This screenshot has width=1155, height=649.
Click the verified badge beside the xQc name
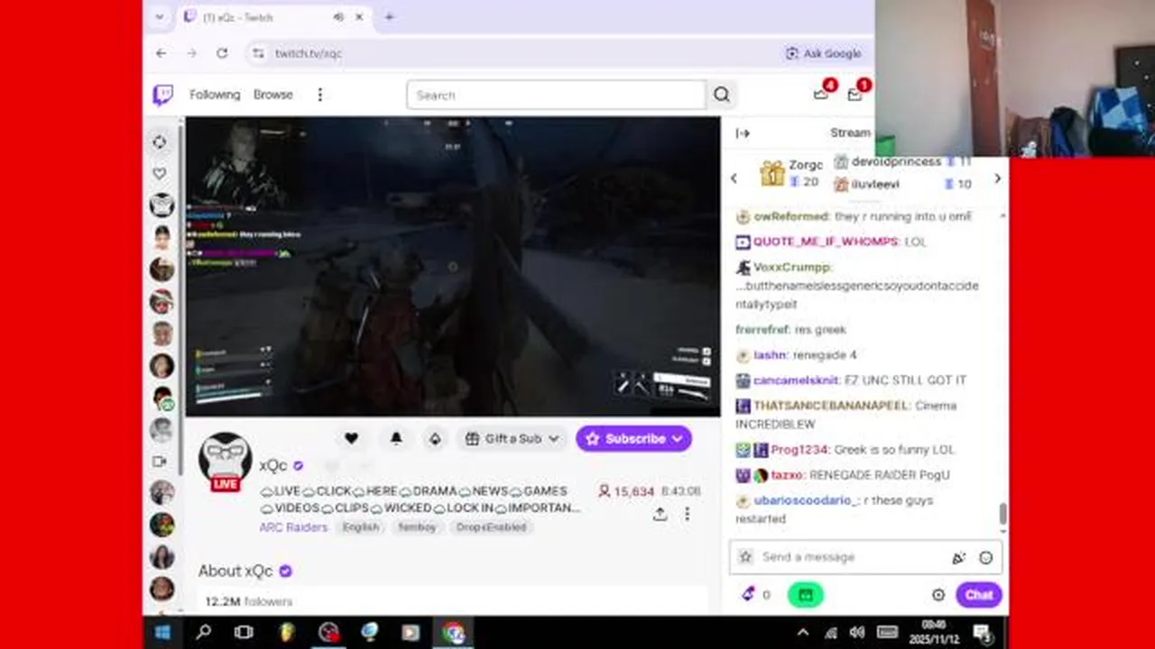click(x=298, y=465)
